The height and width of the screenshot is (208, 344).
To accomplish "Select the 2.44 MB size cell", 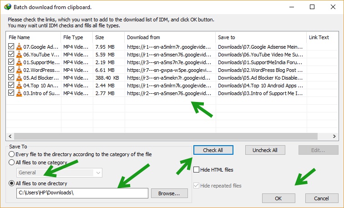I will pyautogui.click(x=105, y=86).
